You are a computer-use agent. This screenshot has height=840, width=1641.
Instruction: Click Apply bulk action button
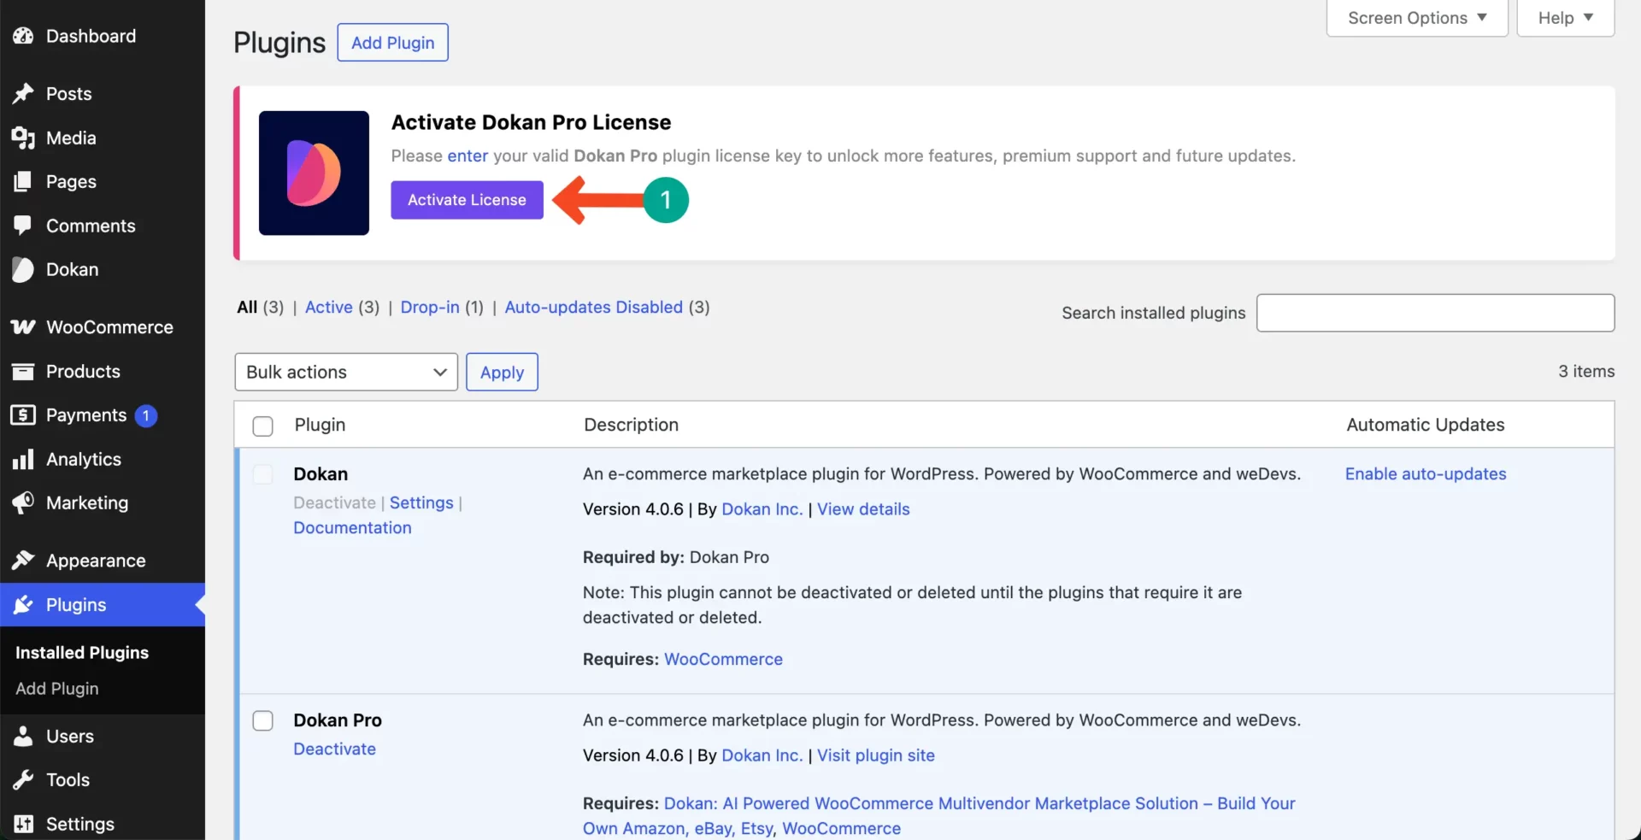click(x=502, y=373)
